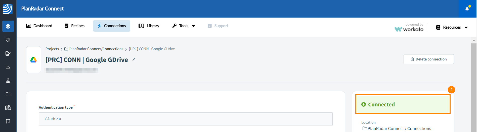Open the chart sidebar icon
The image size is (477, 132).
(x=8, y=67)
